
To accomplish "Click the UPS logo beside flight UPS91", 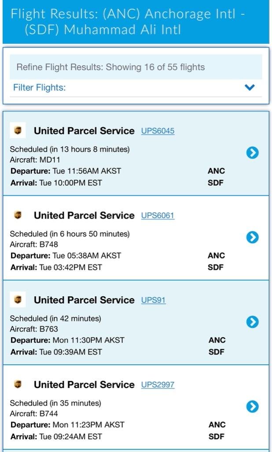I will tap(18, 300).
